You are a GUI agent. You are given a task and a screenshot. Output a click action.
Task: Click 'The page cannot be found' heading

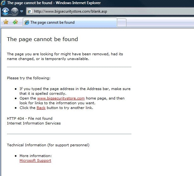(42, 39)
